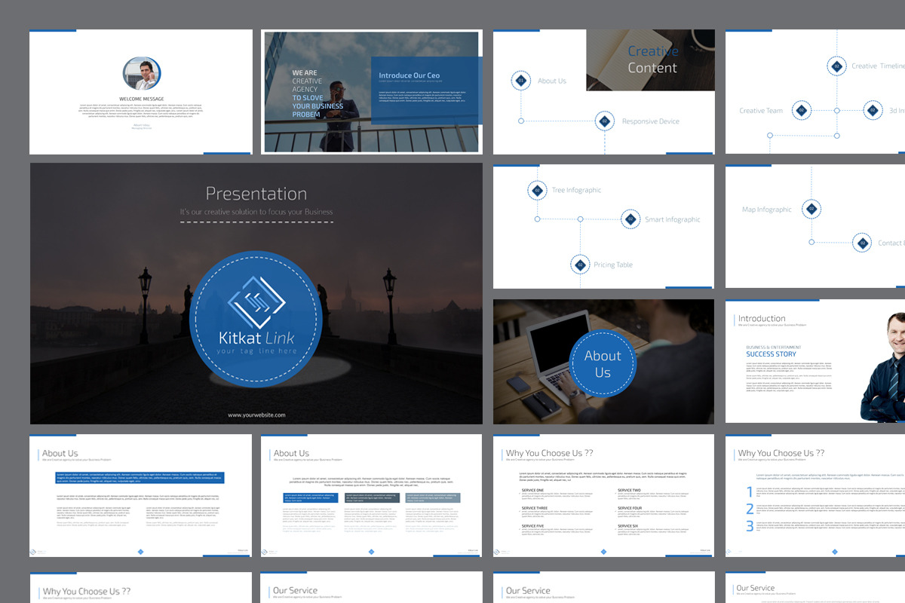Click the 02 node beside Creative Timeline
This screenshot has width=905, height=603.
tap(836, 66)
